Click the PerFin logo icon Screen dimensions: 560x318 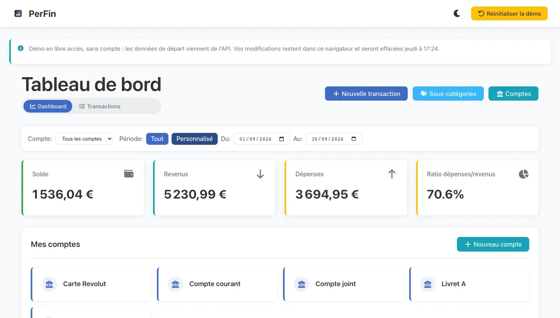[x=18, y=14]
